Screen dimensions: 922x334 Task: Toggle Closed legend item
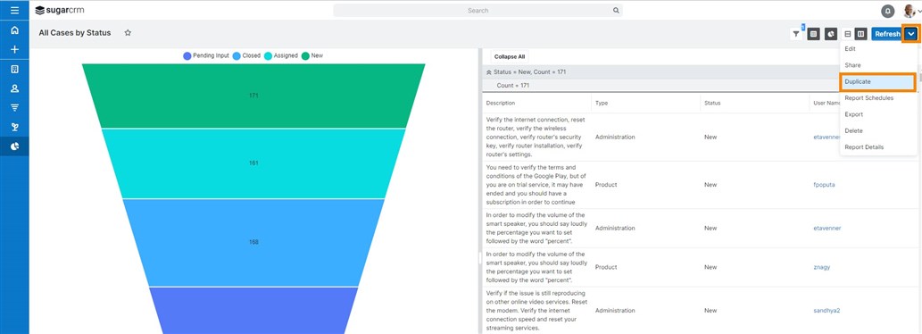point(246,56)
